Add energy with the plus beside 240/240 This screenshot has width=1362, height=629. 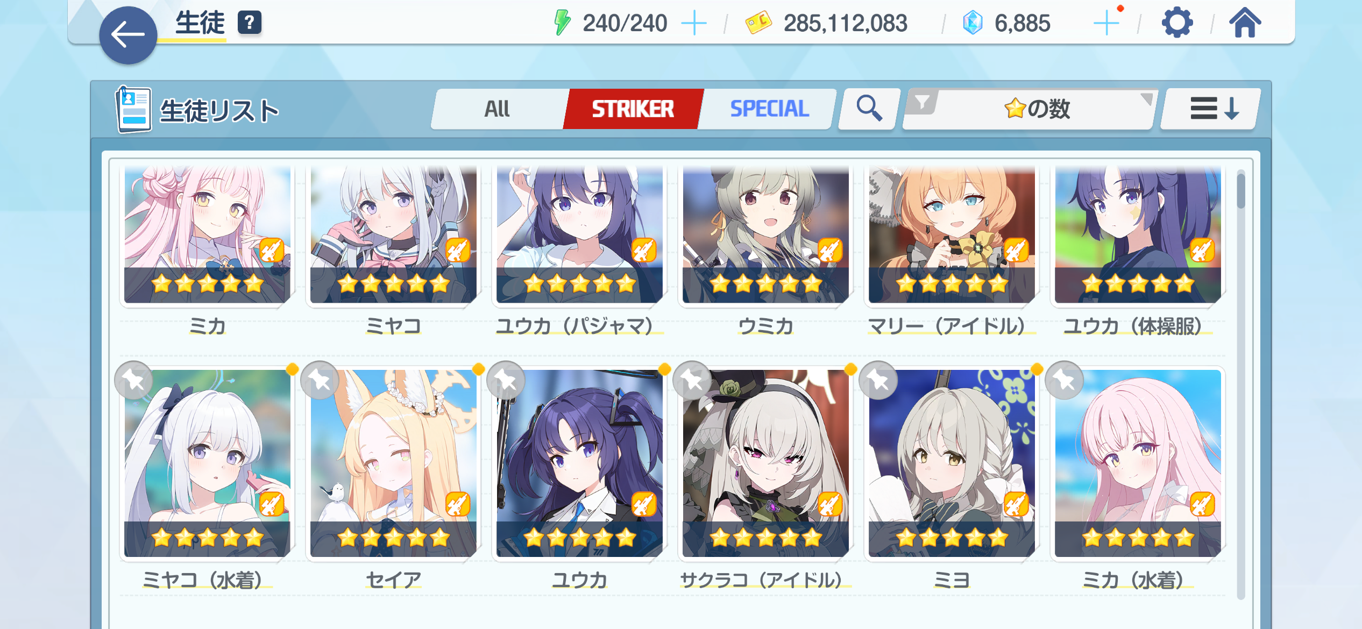pos(694,23)
